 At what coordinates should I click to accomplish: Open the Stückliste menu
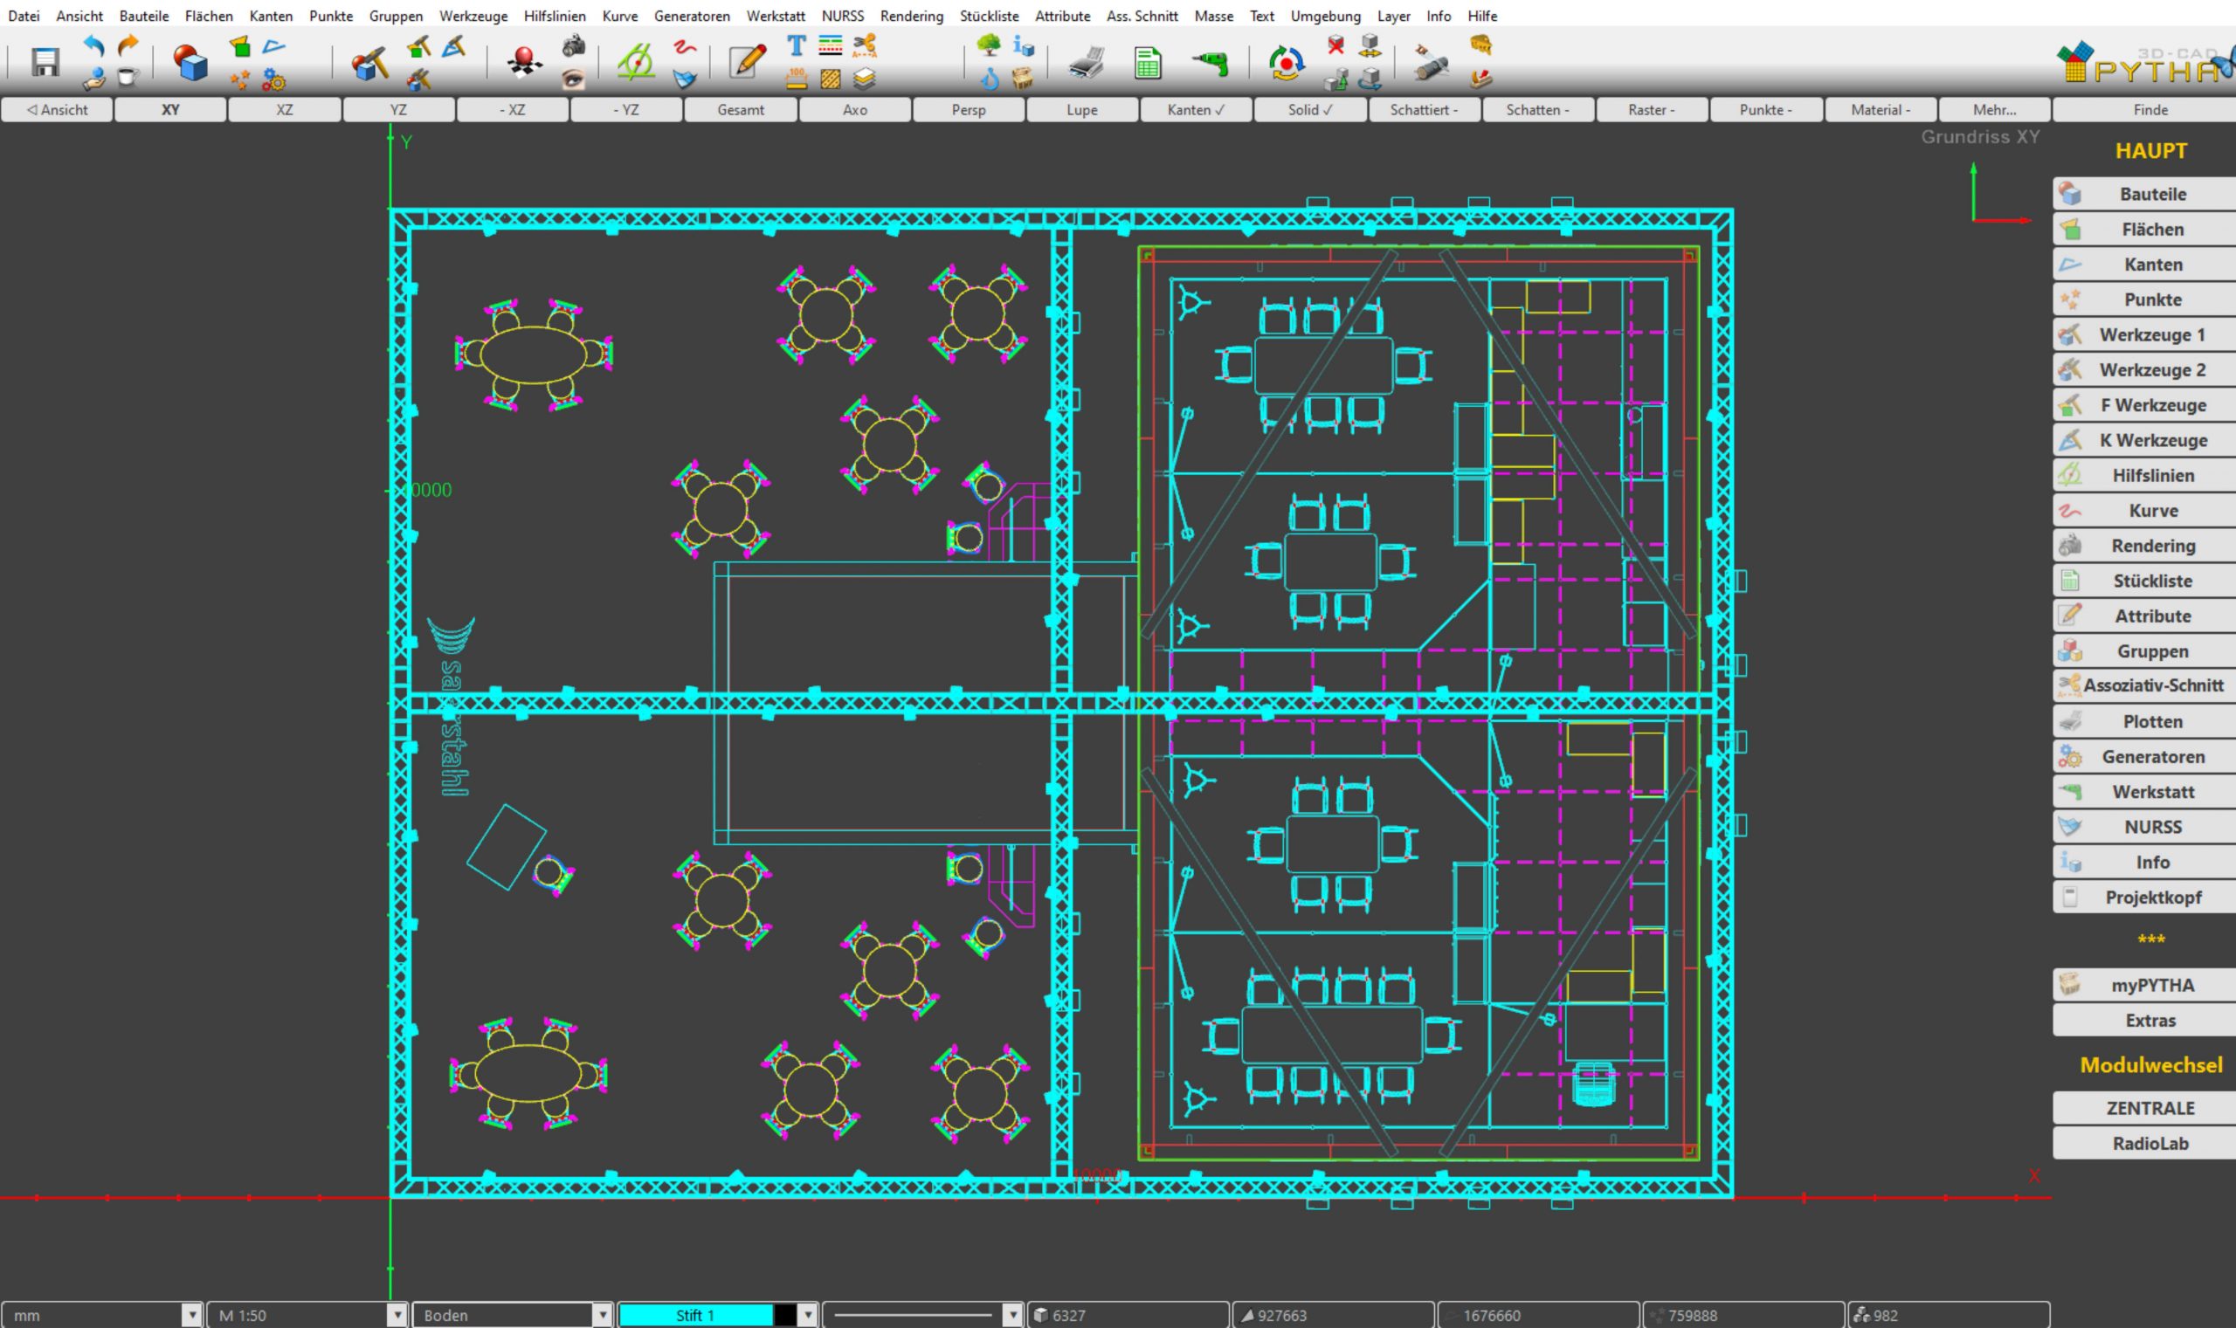(x=988, y=16)
